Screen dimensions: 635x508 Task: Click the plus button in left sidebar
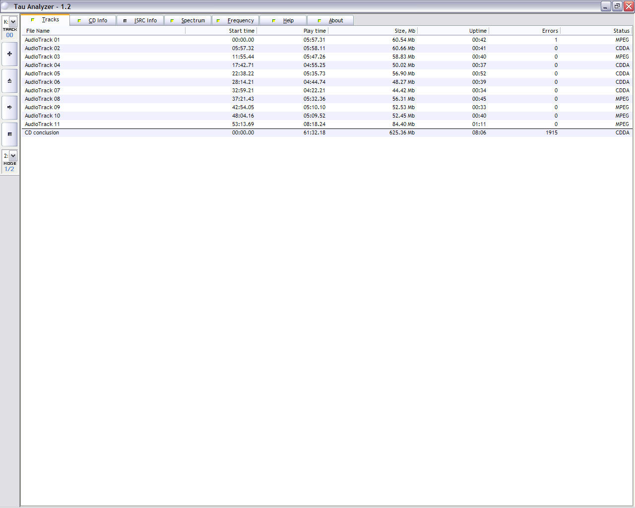pos(9,54)
